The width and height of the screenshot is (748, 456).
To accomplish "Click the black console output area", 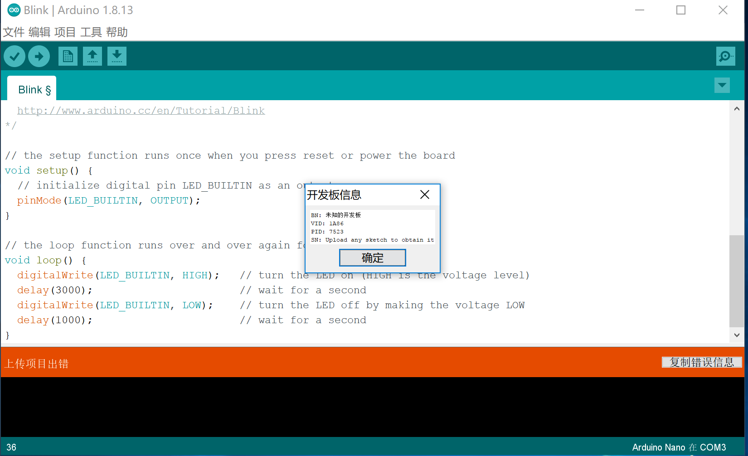I will (x=373, y=407).
